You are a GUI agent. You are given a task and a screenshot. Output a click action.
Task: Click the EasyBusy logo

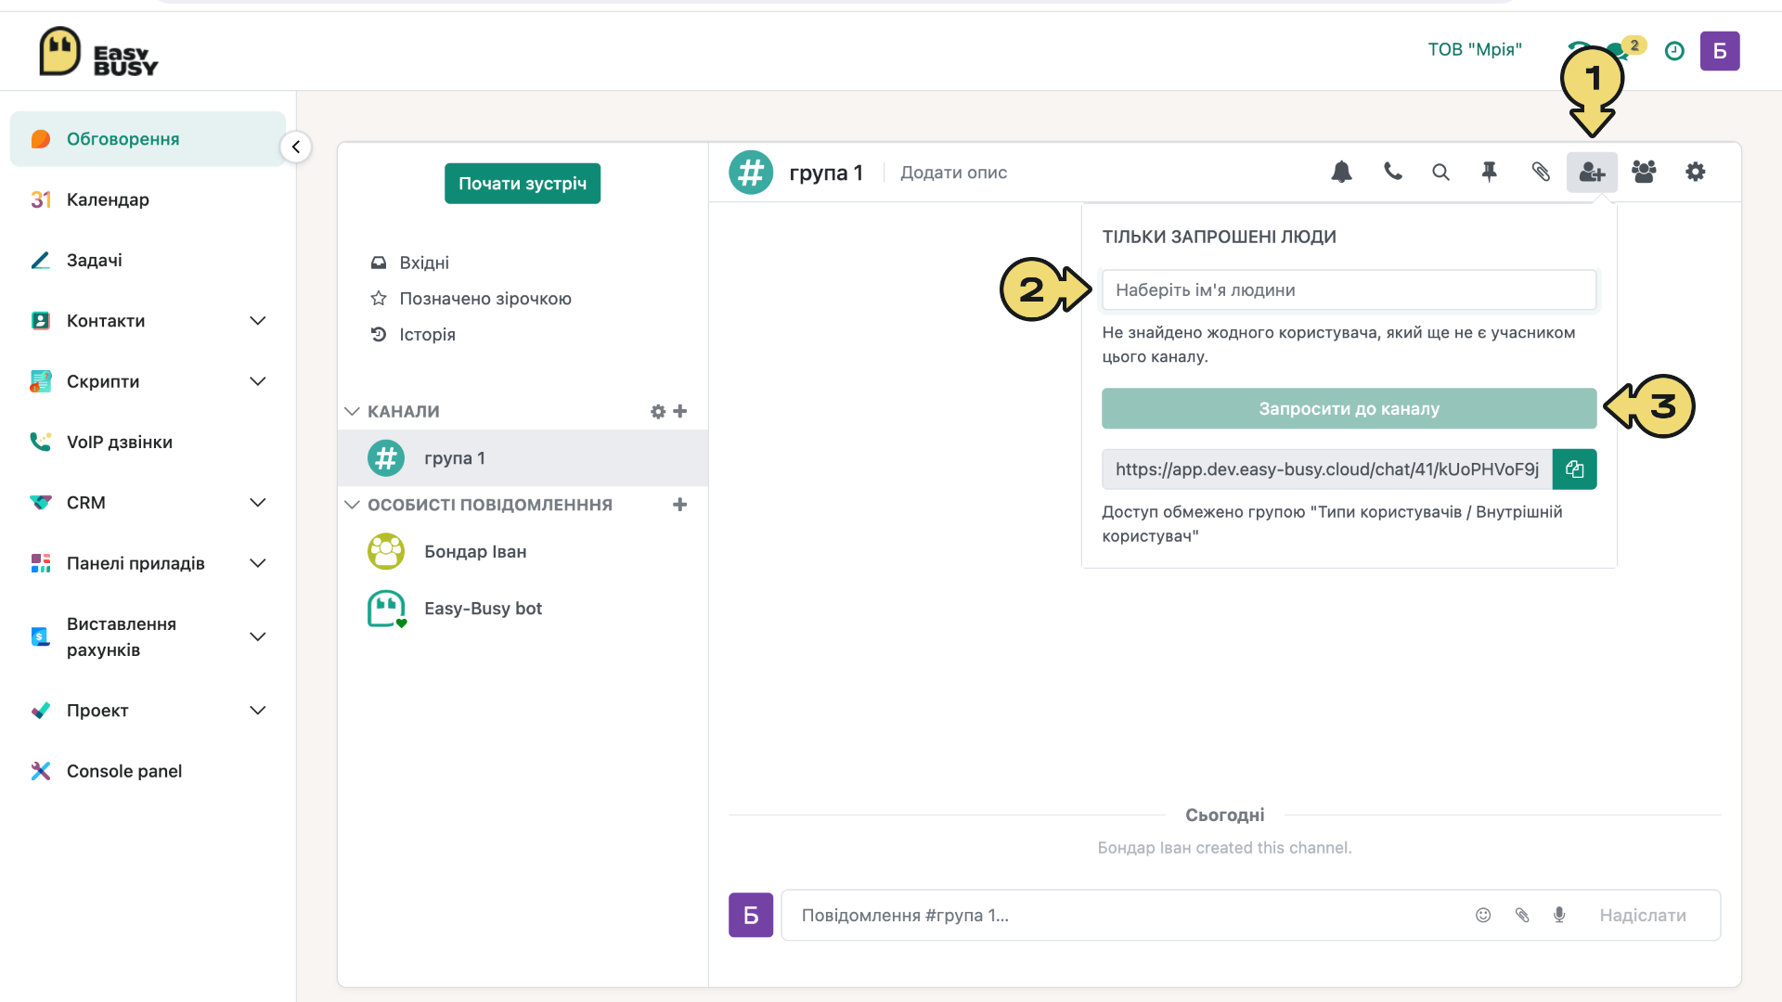coord(98,52)
